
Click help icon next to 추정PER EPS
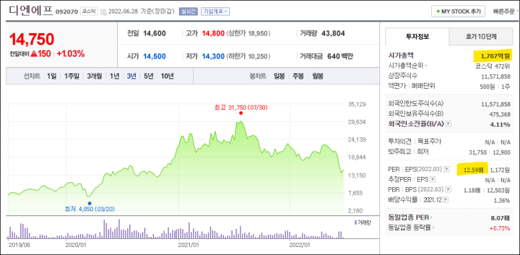coord(433,180)
